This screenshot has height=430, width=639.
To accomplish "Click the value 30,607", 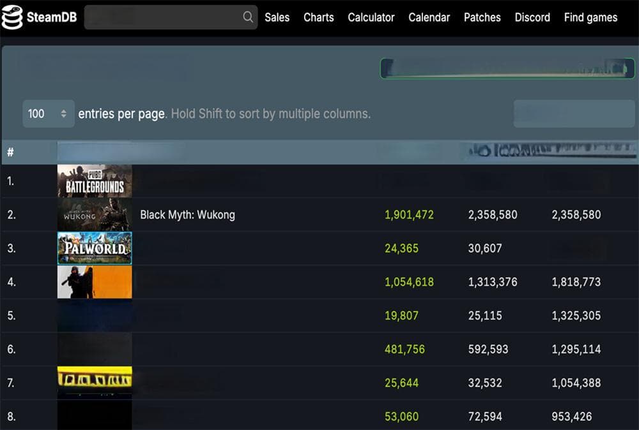I will coord(485,248).
